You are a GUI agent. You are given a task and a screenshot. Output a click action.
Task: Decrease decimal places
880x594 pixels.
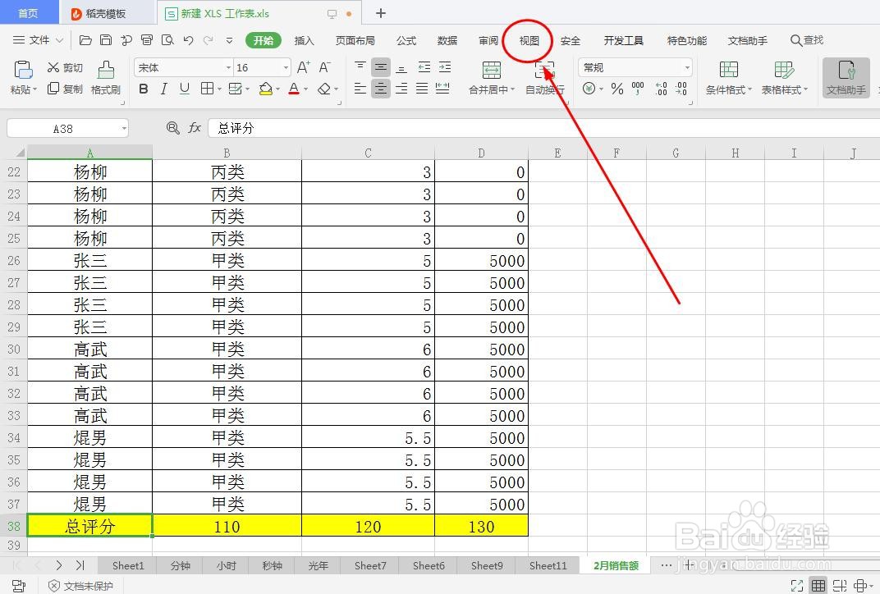click(681, 89)
